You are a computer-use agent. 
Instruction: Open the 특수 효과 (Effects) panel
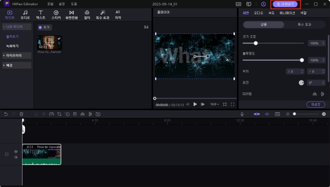click(x=102, y=15)
